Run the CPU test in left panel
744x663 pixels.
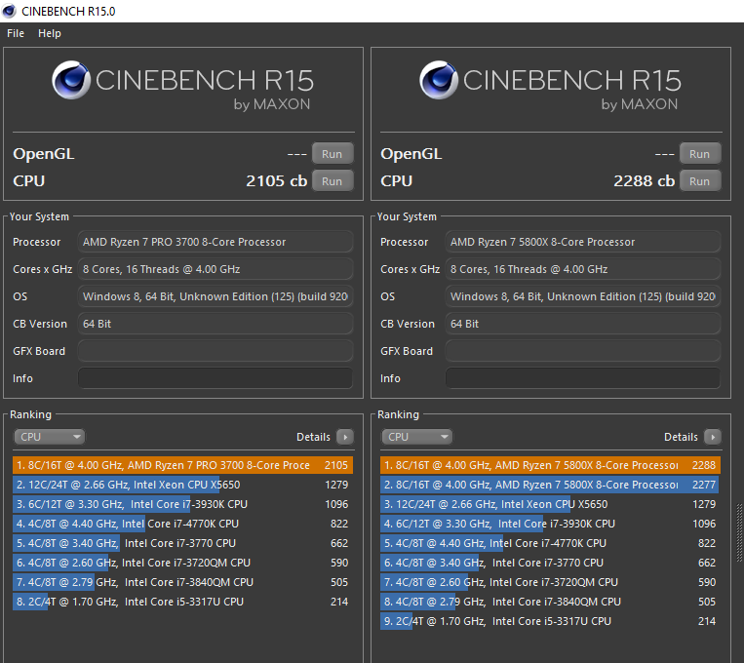point(332,180)
